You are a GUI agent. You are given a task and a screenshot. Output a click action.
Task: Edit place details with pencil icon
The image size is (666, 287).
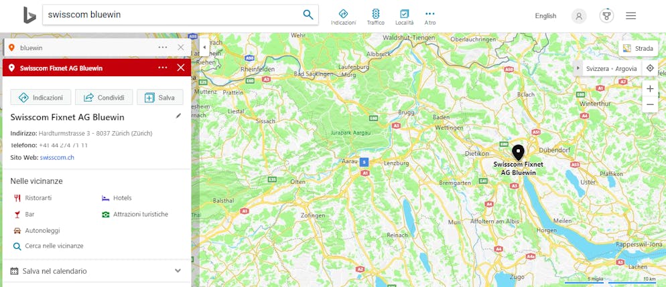point(178,116)
